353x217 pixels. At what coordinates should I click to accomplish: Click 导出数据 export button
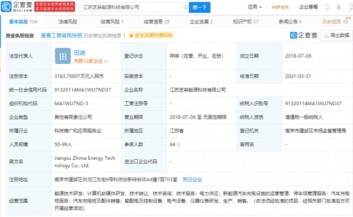pos(336,35)
